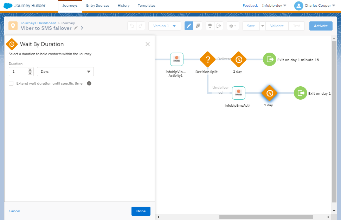Expand the gear settings dropdown
Screen dimensions: 341x220
(233, 26)
